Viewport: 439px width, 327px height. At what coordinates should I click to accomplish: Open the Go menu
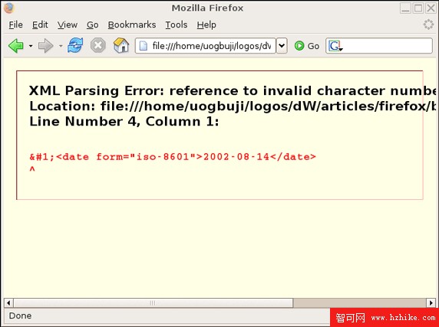pos(92,25)
